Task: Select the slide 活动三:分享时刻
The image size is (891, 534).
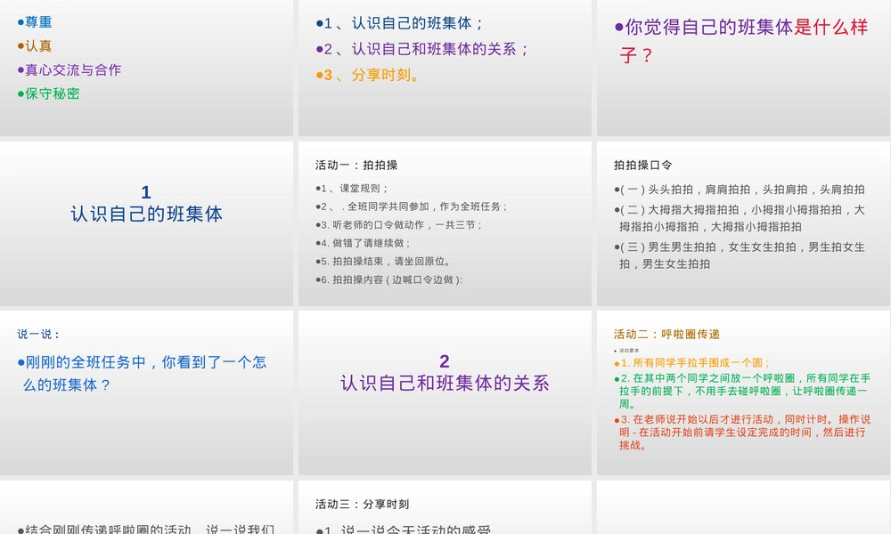Action: (445, 507)
